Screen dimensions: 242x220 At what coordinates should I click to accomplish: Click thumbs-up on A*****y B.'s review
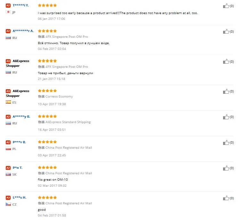(x=226, y=117)
